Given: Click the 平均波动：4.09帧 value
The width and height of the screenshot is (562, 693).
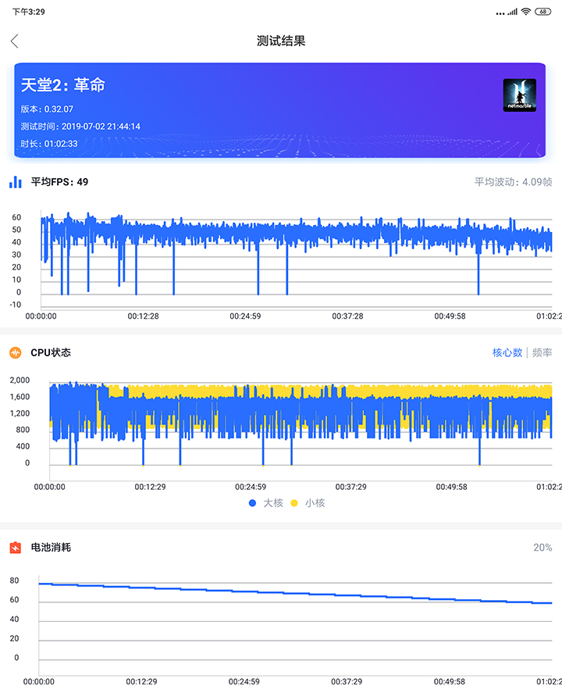Looking at the screenshot, I should tap(514, 182).
